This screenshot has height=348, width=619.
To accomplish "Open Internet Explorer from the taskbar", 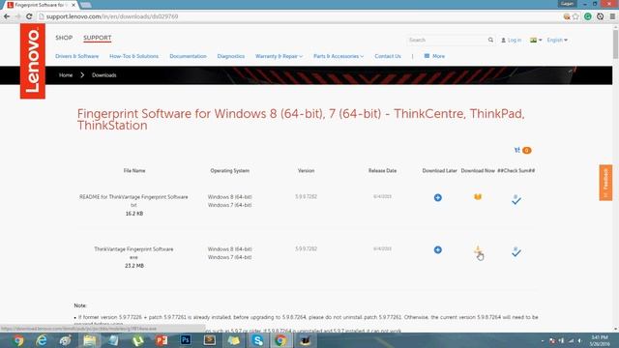I will point(42,340).
